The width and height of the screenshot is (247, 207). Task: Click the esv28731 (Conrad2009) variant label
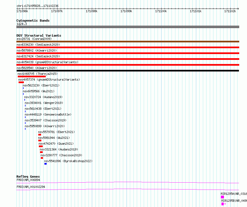(34, 39)
